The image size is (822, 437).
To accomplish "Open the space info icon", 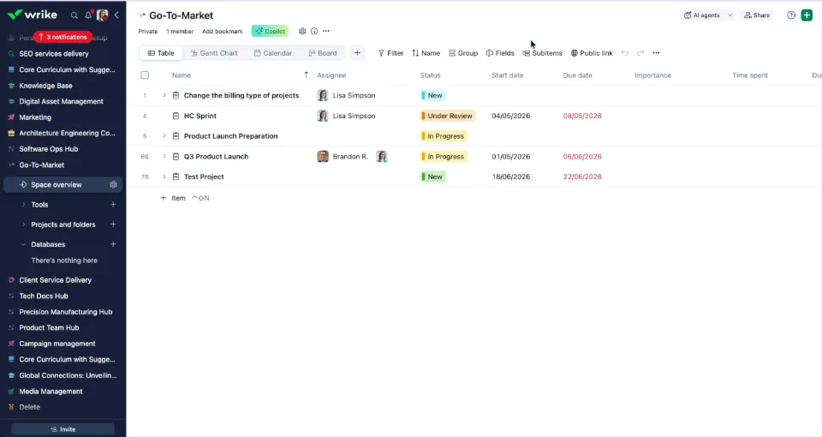I will [314, 31].
